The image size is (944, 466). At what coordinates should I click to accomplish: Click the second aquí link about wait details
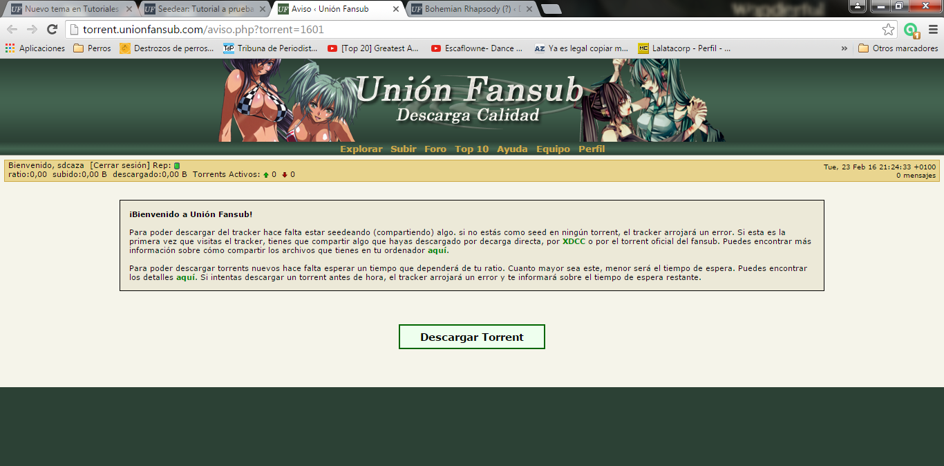(186, 277)
